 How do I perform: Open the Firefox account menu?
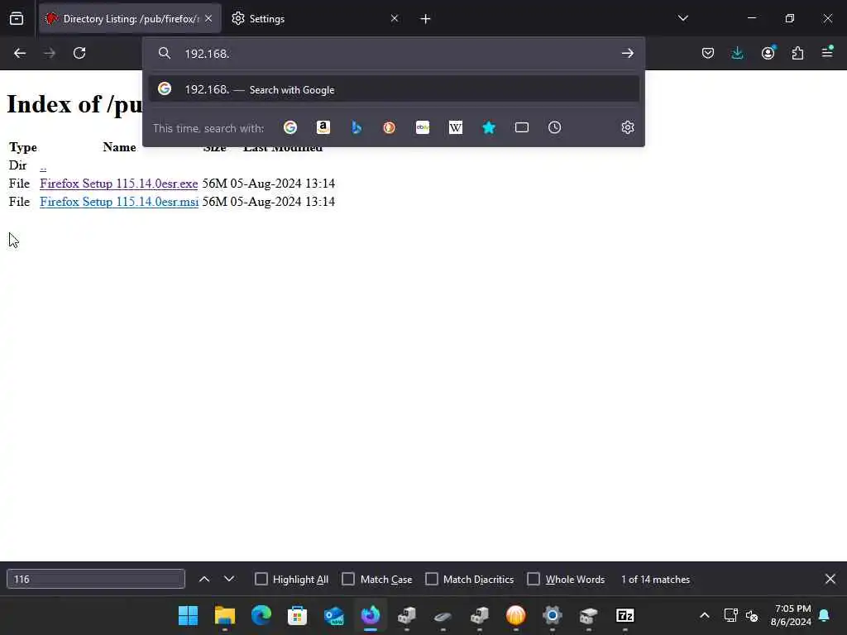(x=768, y=53)
